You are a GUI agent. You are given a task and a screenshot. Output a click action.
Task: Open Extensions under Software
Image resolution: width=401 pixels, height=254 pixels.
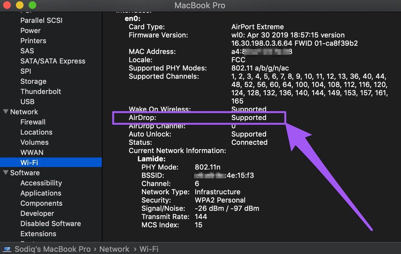click(x=38, y=234)
